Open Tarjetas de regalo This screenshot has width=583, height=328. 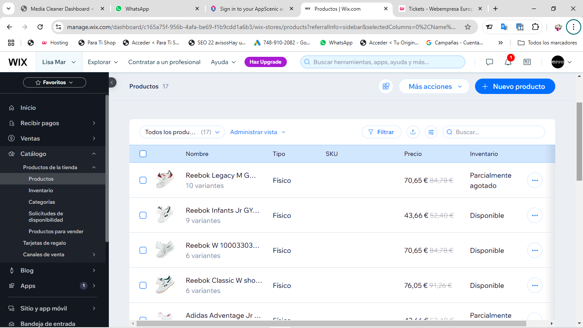coord(44,243)
